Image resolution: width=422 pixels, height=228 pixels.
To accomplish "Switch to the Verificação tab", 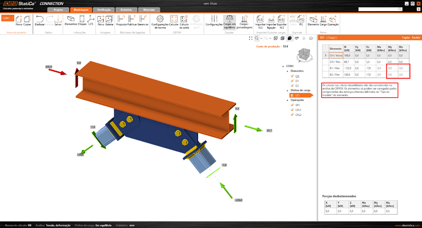I will coord(104,10).
